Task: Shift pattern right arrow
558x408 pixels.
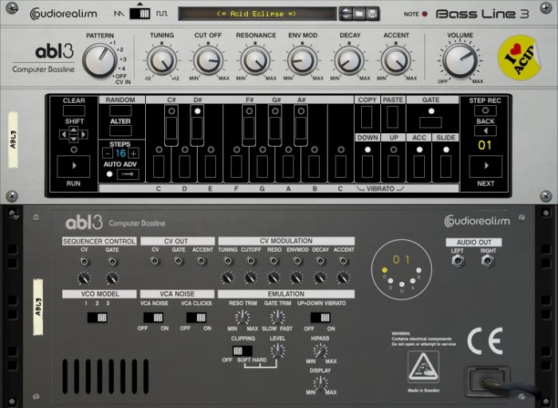Action: (83, 135)
